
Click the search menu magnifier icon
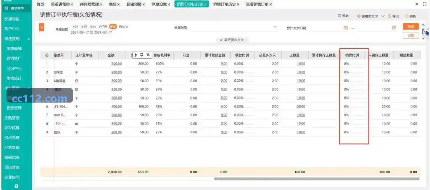(x=6, y=8)
